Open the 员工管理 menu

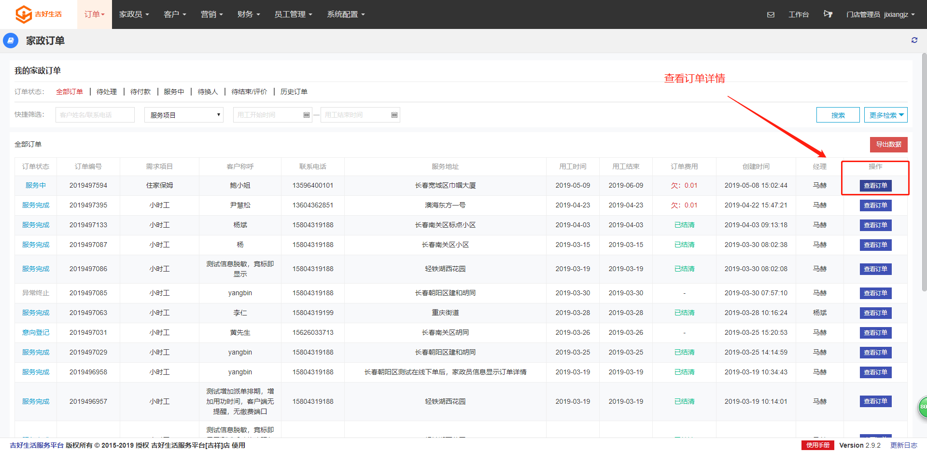point(293,14)
